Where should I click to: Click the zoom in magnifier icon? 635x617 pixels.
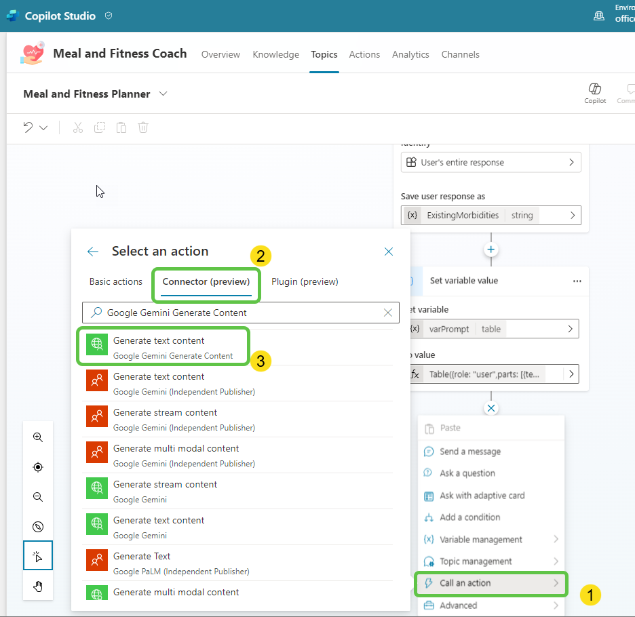tap(38, 437)
